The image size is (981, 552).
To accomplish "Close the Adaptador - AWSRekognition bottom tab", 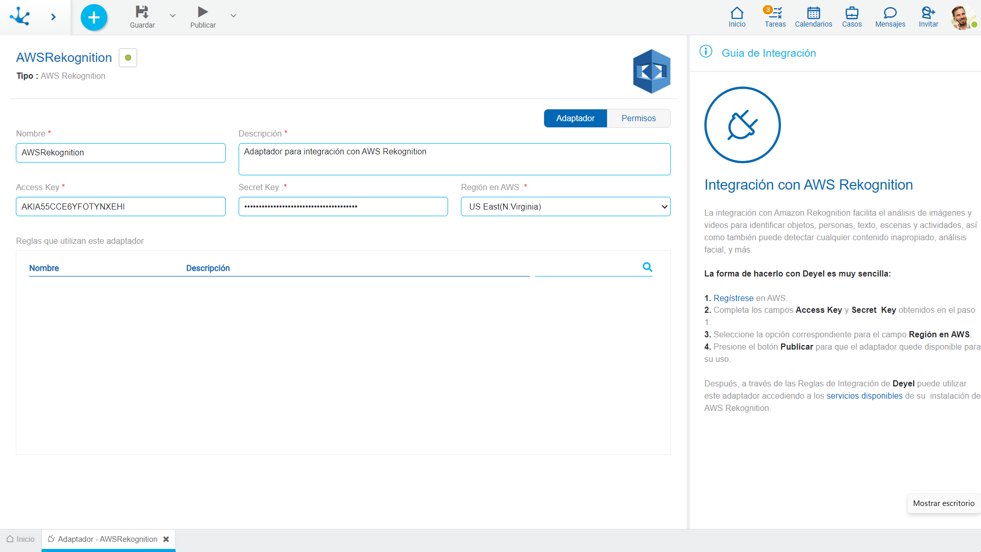I will click(166, 539).
